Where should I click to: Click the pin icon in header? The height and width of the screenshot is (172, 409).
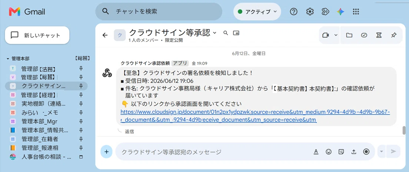(x=394, y=35)
